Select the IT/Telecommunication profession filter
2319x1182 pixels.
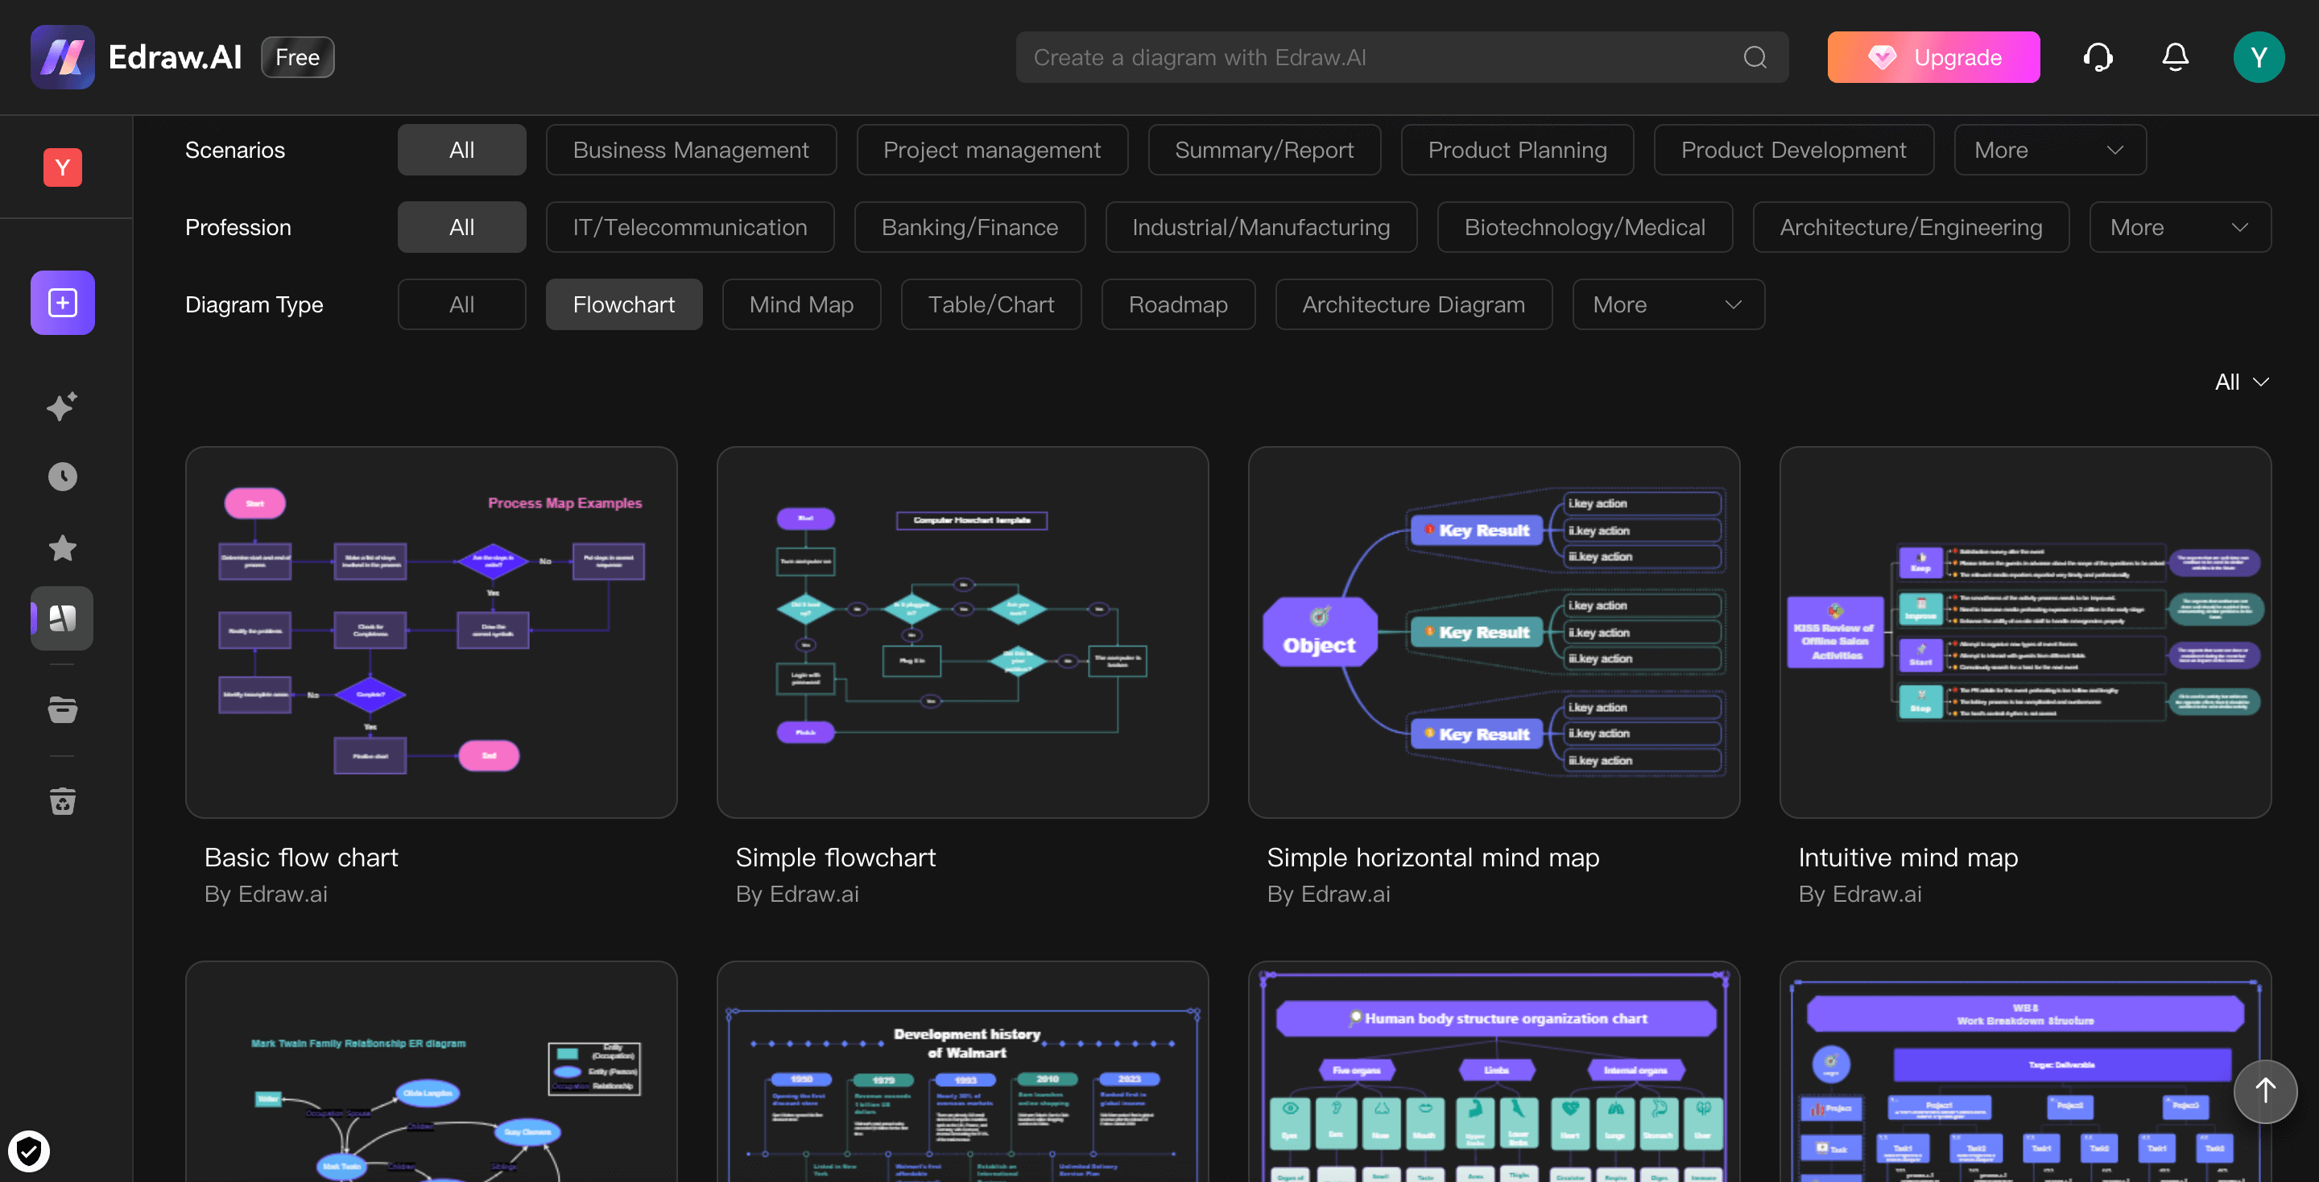click(688, 226)
